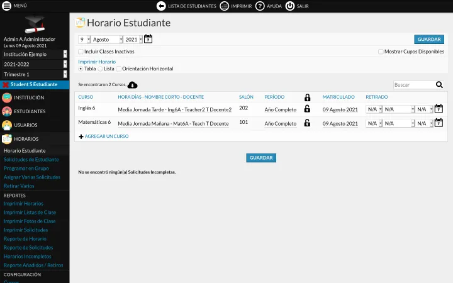The width and height of the screenshot is (453, 283).
Task: Select the Lista radio button
Action: pos(100,69)
